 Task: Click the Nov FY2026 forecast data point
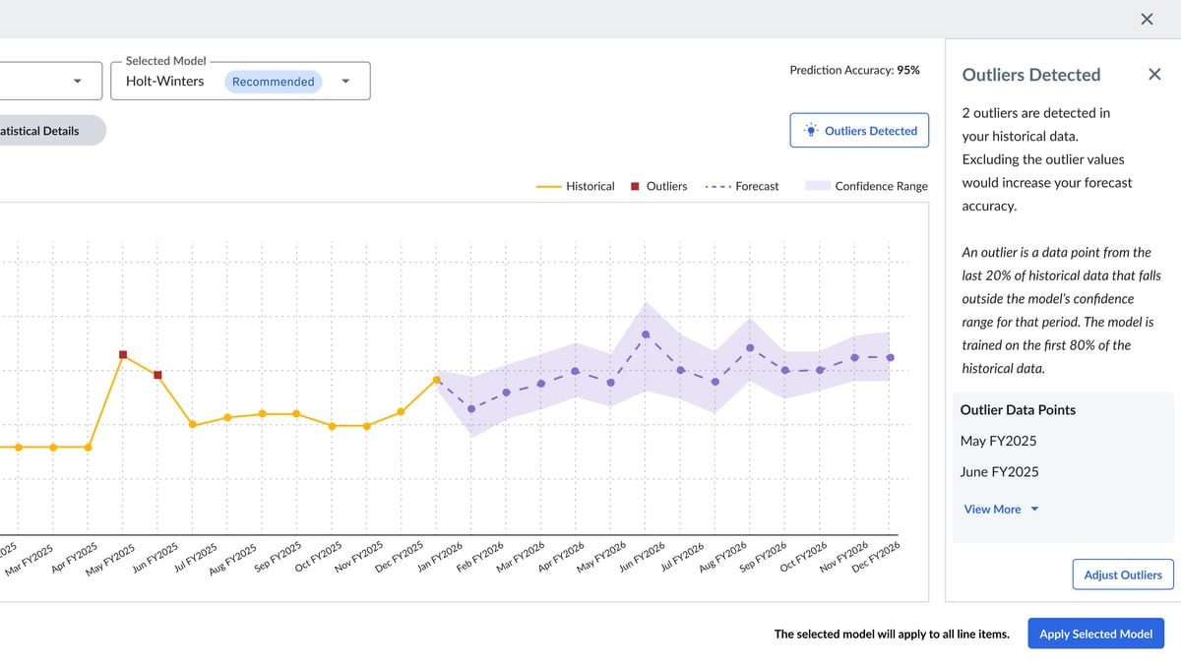coord(854,357)
